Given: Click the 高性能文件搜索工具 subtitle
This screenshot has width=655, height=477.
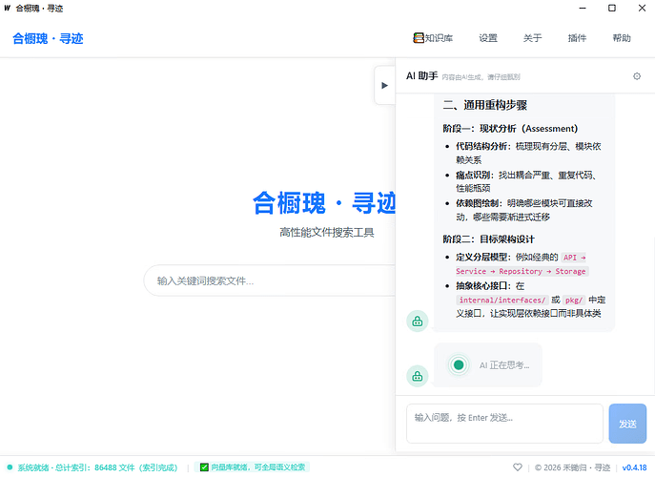Looking at the screenshot, I should (x=327, y=233).
